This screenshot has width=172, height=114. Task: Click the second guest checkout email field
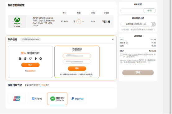[x=77, y=62]
